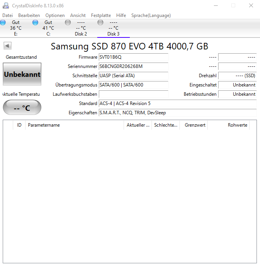Click the E: drive letter label
The width and height of the screenshot is (260, 266).
[x=15, y=34]
